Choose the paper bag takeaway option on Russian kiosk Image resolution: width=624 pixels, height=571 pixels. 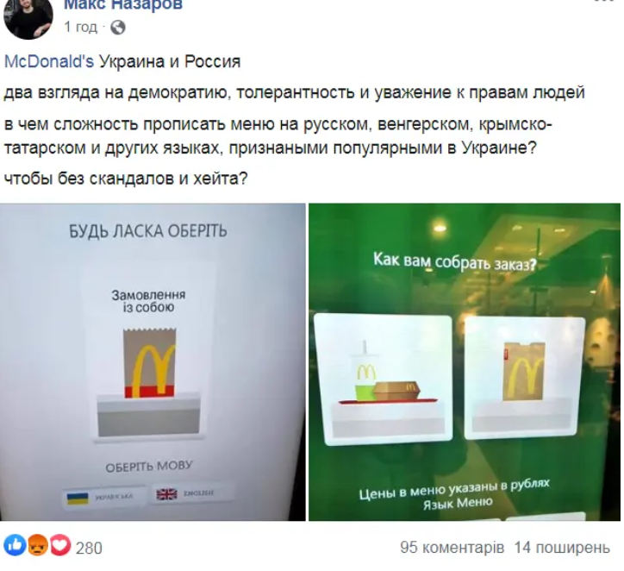tap(525, 379)
